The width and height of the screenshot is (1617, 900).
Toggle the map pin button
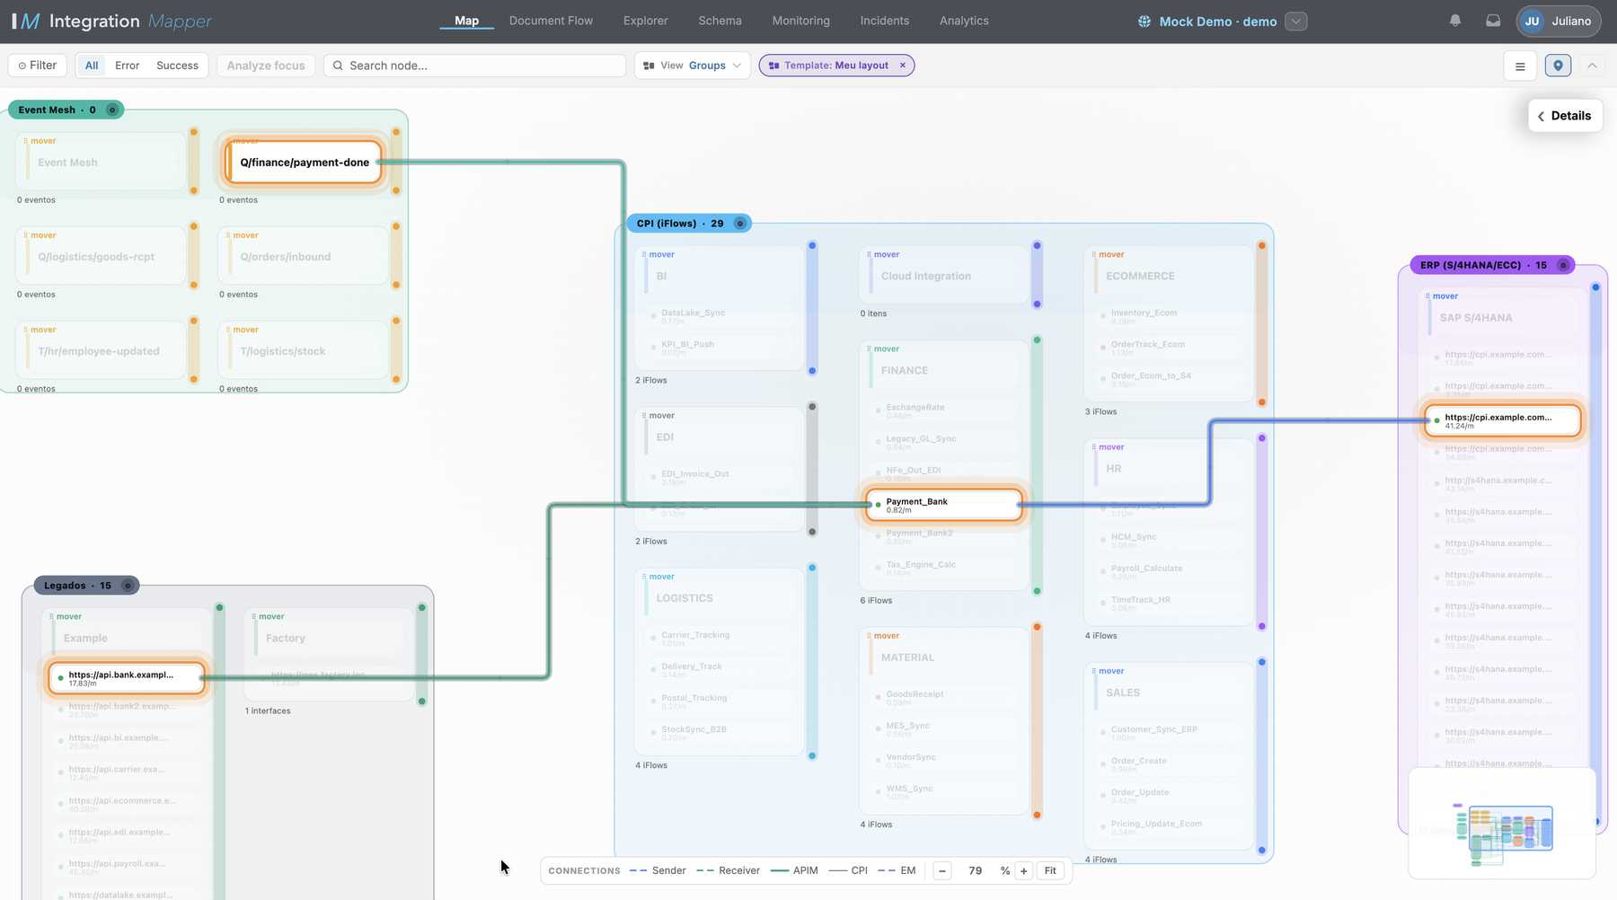(x=1559, y=66)
